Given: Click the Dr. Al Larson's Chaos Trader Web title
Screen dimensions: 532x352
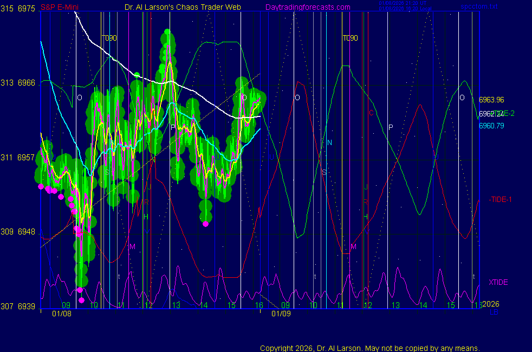Looking at the screenshot, I should pyautogui.click(x=183, y=7).
